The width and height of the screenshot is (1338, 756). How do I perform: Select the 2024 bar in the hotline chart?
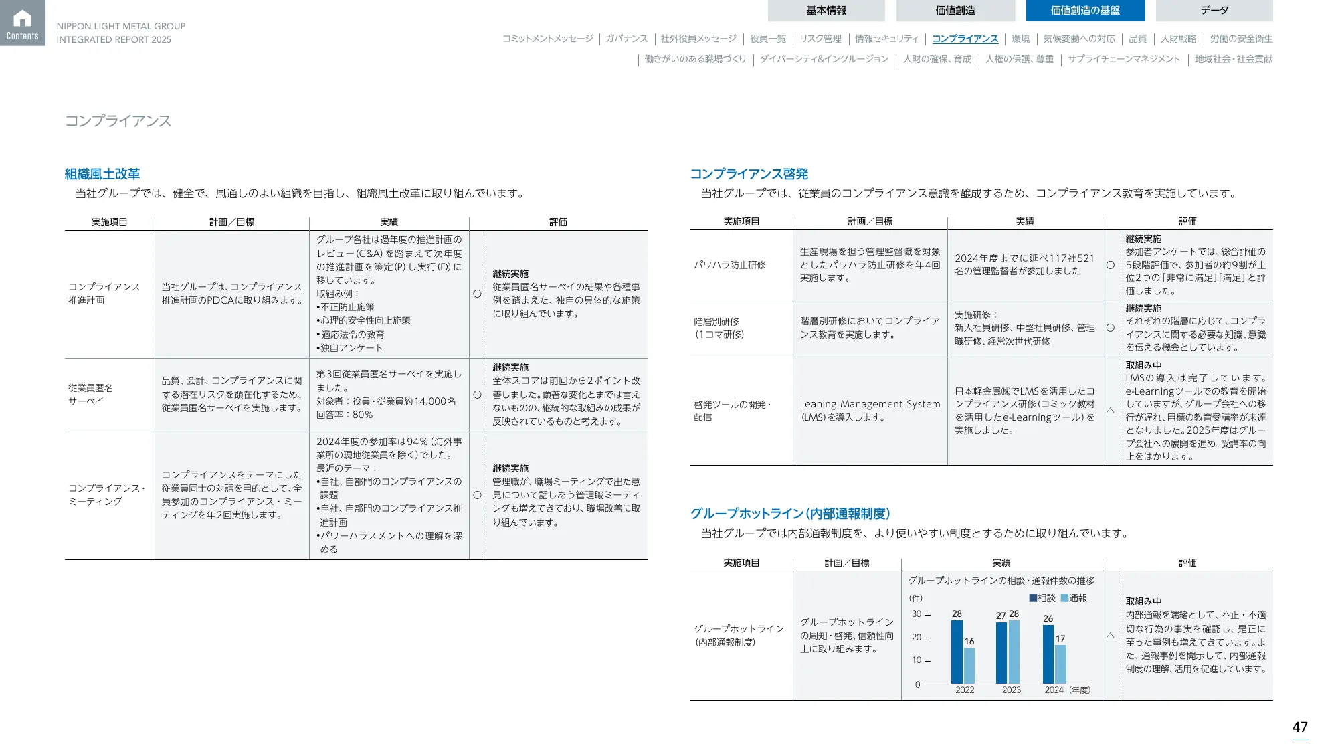(1047, 652)
